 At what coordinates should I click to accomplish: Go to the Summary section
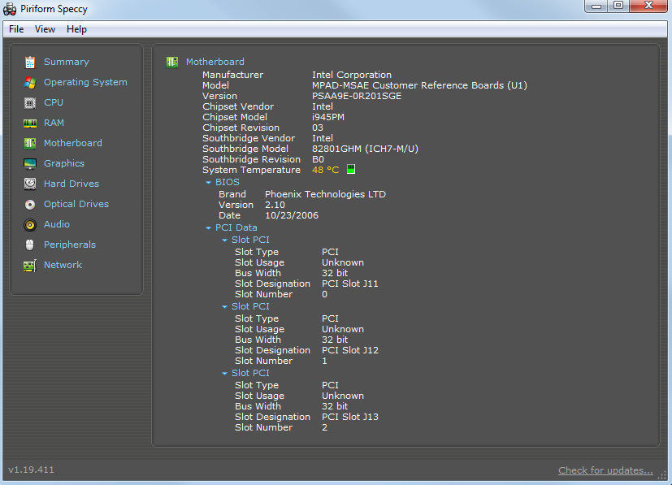[67, 62]
